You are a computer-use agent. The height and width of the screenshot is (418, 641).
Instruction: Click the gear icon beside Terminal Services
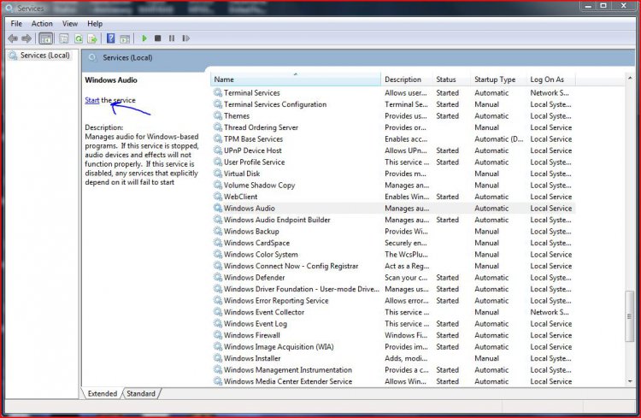click(x=218, y=92)
